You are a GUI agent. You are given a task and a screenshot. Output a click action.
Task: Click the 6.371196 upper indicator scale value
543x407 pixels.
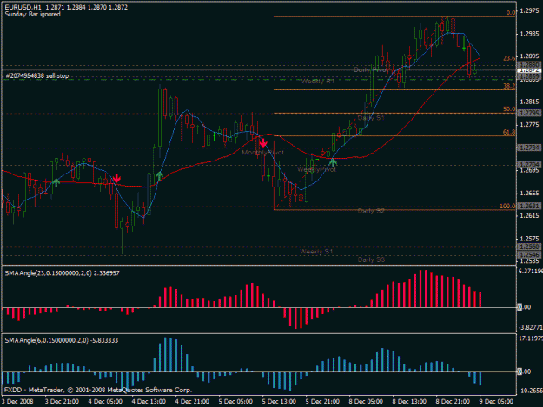(531, 271)
